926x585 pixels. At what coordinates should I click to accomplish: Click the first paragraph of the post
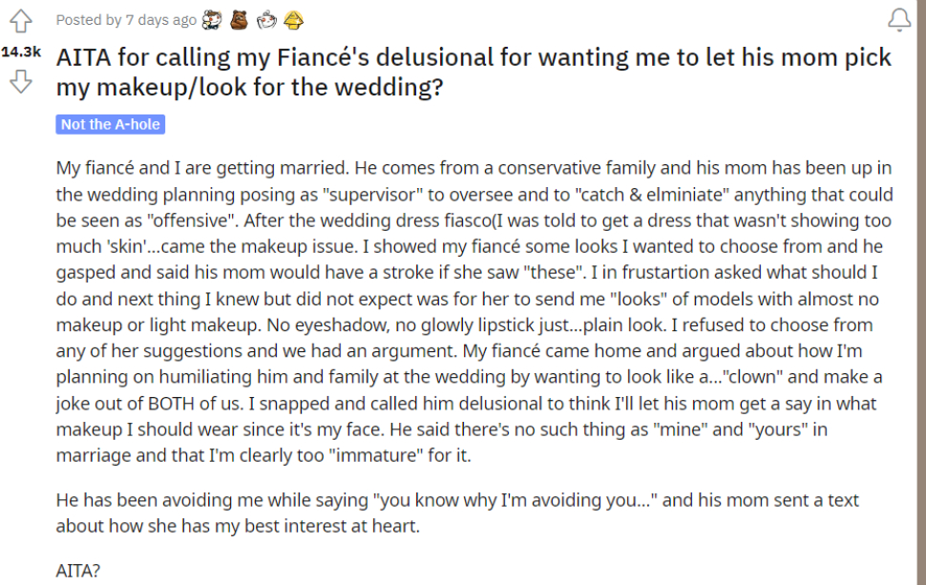coord(474,312)
